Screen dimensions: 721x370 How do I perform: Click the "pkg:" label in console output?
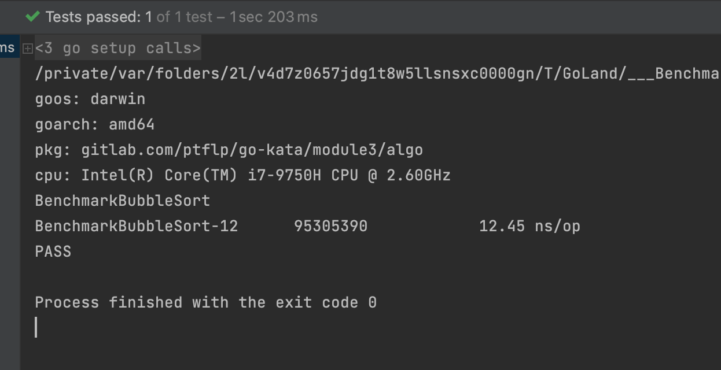(x=53, y=150)
